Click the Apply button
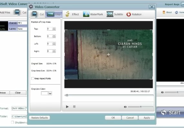This screenshot has height=128, width=184. pyautogui.click(x=147, y=118)
